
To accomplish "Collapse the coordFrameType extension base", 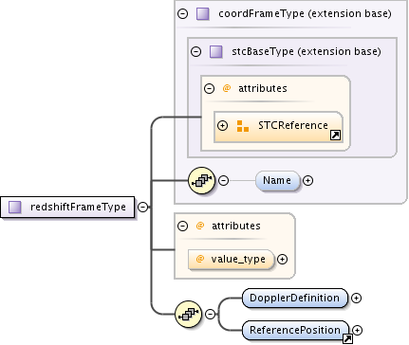I will click(x=183, y=14).
